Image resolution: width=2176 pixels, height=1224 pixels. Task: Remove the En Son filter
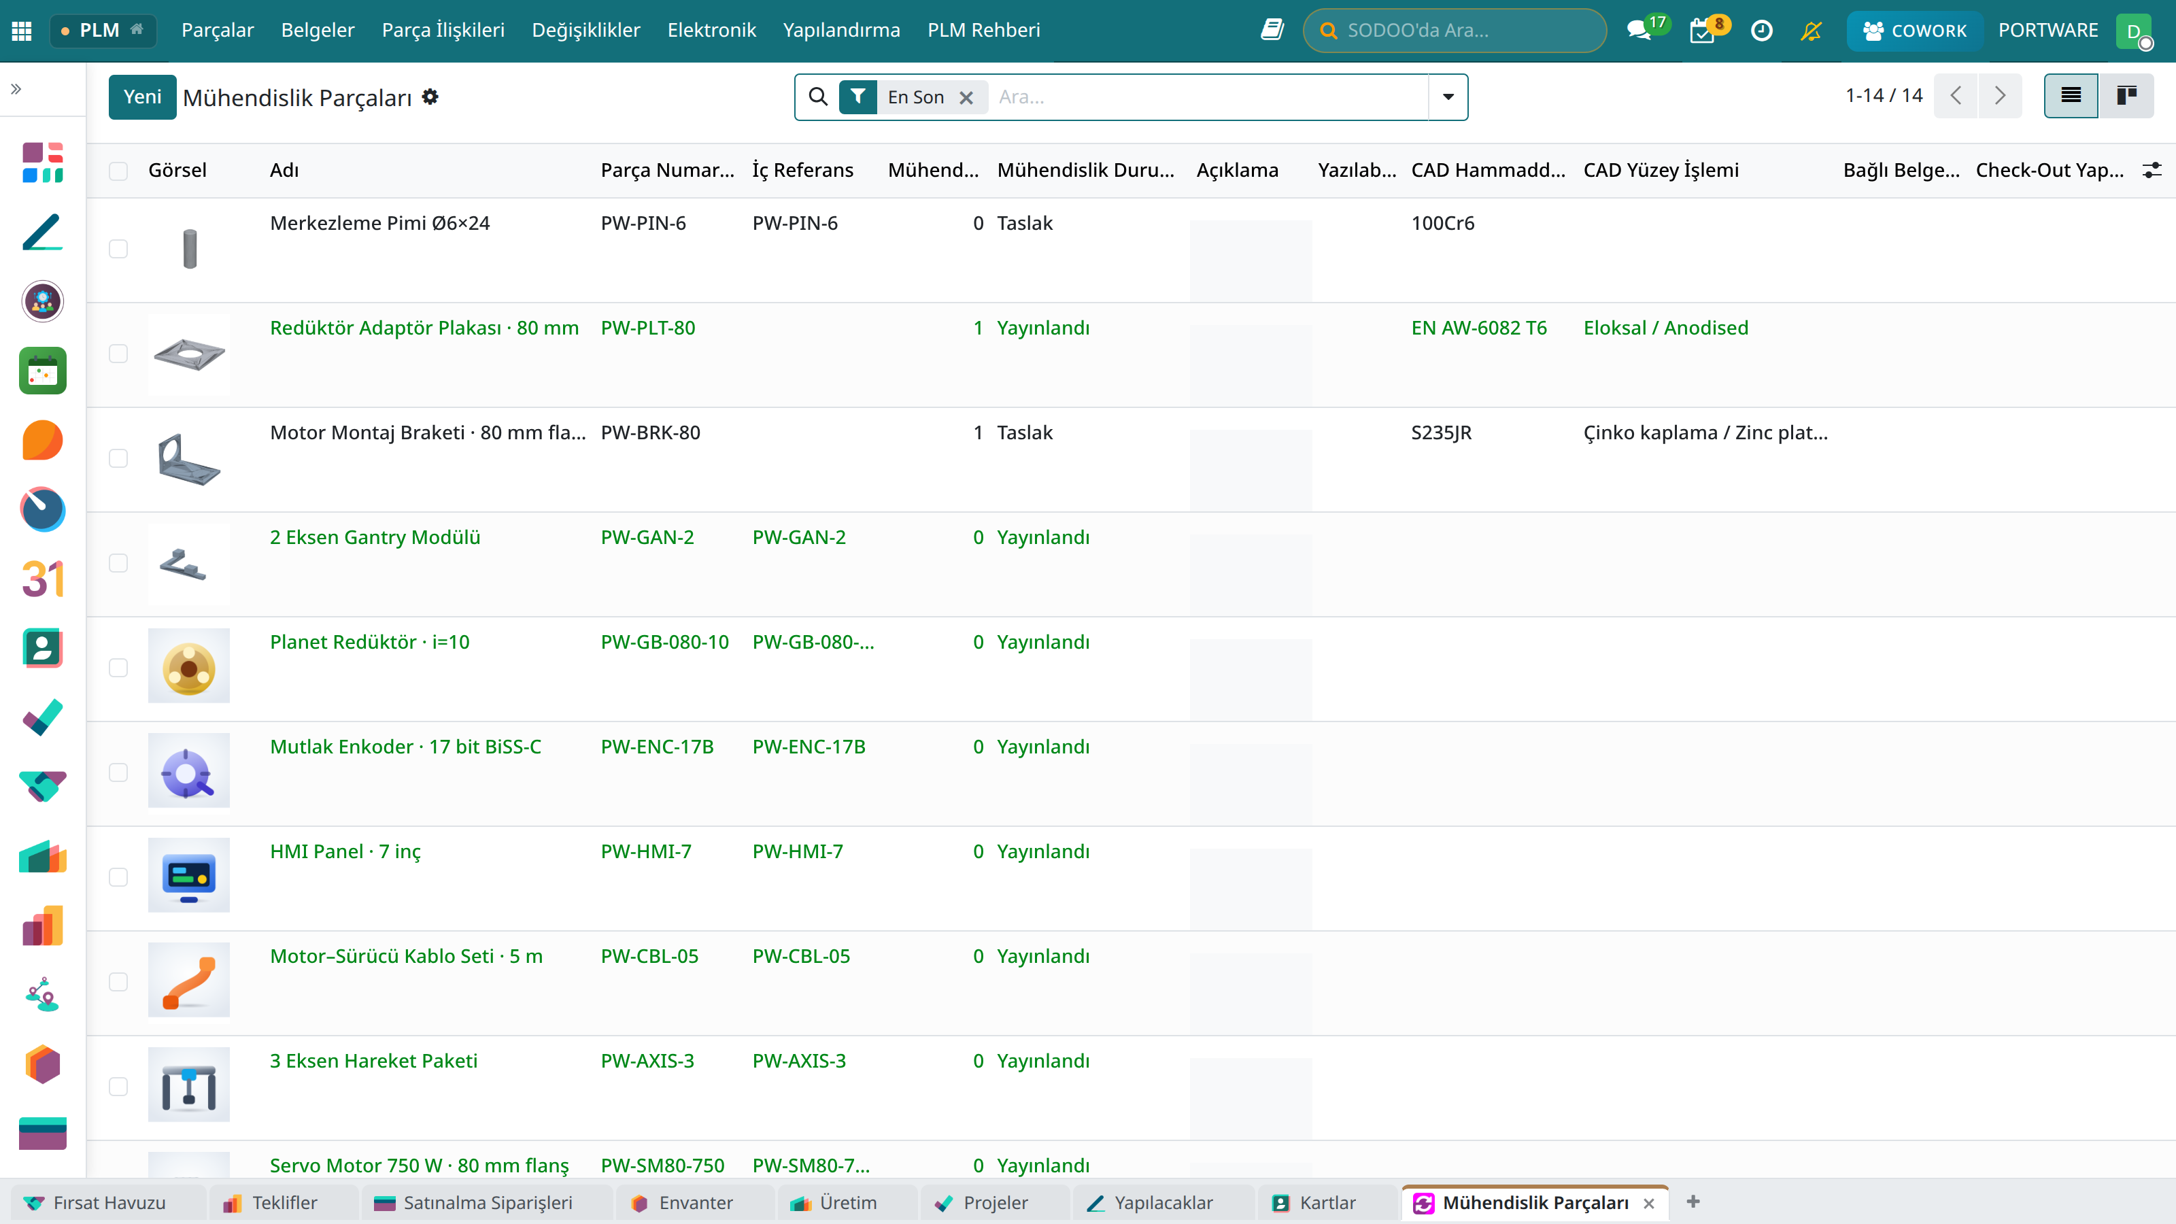pyautogui.click(x=966, y=98)
